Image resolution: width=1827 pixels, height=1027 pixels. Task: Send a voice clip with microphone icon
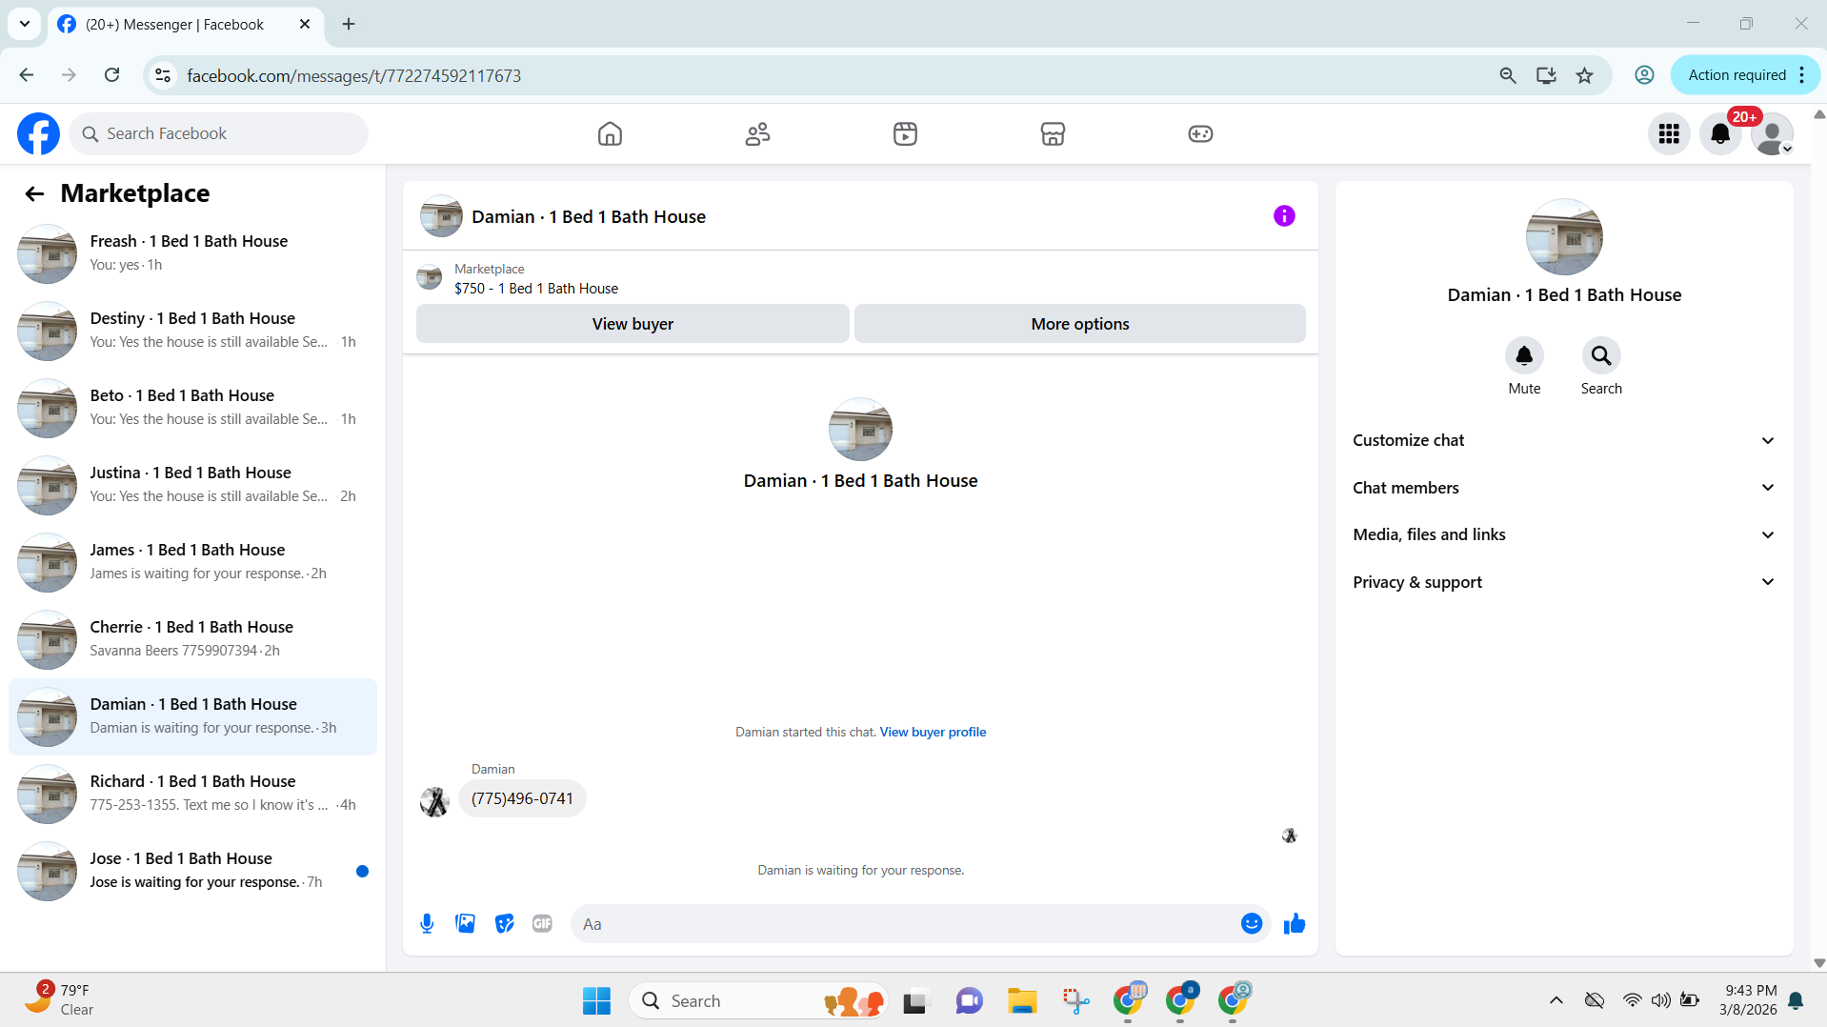(x=427, y=923)
